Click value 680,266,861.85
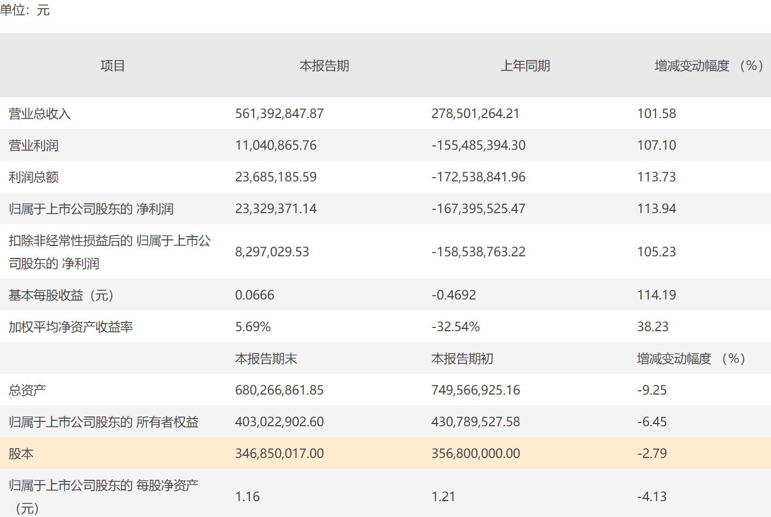Image resolution: width=771 pixels, height=517 pixels. pyautogui.click(x=279, y=390)
